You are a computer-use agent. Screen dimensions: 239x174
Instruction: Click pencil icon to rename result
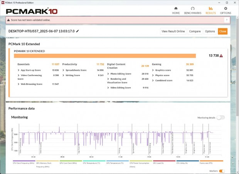77,31
